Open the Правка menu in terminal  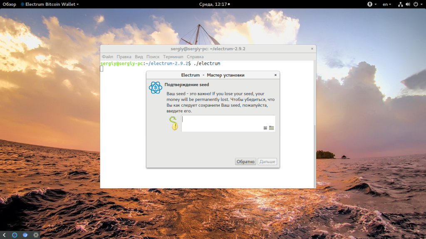pos(124,56)
